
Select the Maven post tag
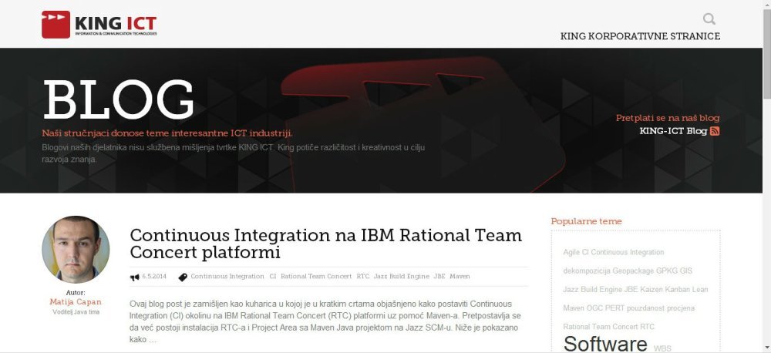point(460,276)
